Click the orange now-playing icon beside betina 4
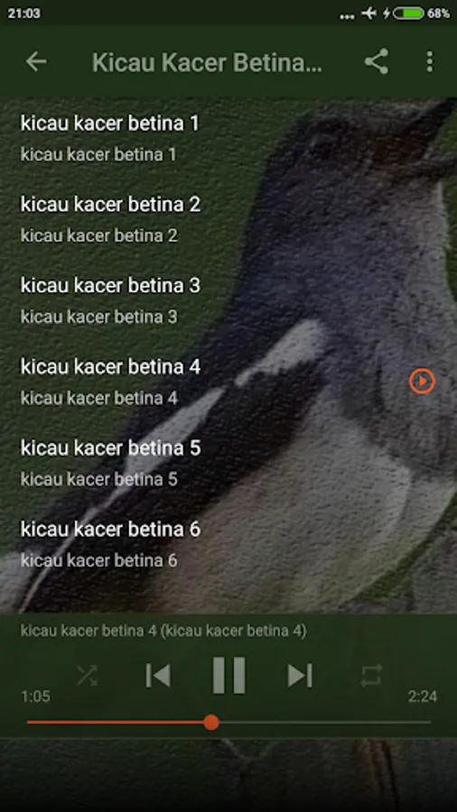This screenshot has width=457, height=812. (422, 381)
